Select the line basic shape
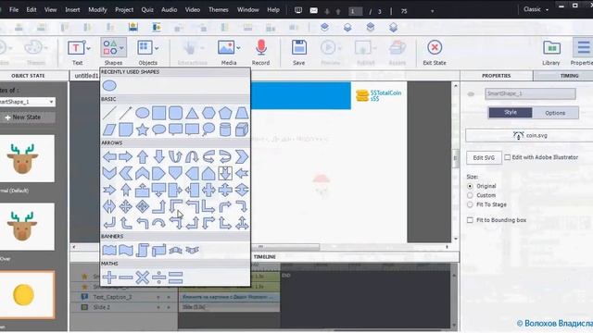The width and height of the screenshot is (593, 333). (109, 113)
